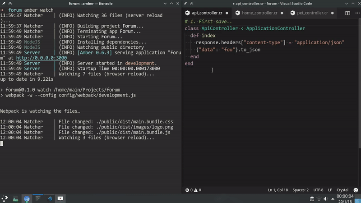Image resolution: width=361 pixels, height=203 pixels.
Task: Open the system monitor taskbar icon
Action: (16, 198)
